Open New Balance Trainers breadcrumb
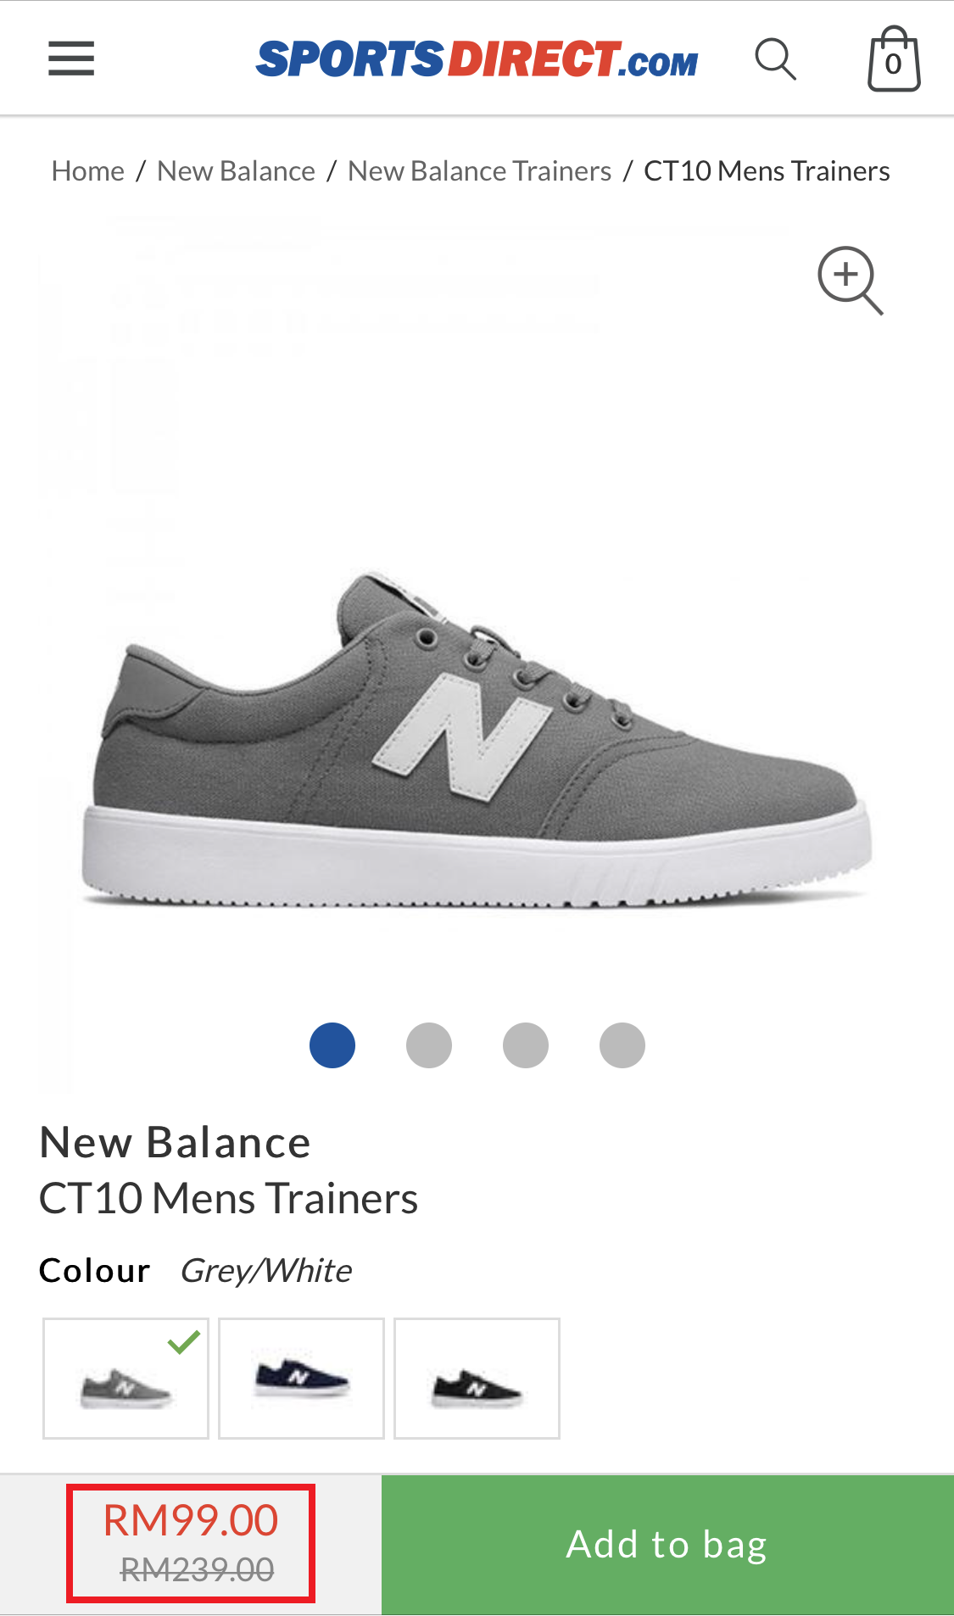Viewport: 954px width, 1616px height. tap(480, 171)
